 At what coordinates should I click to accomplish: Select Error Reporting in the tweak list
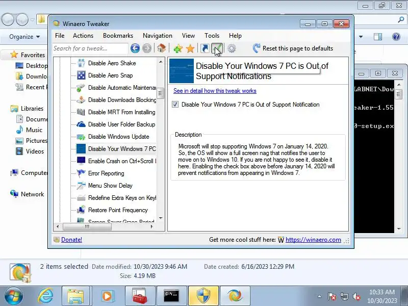(106, 173)
